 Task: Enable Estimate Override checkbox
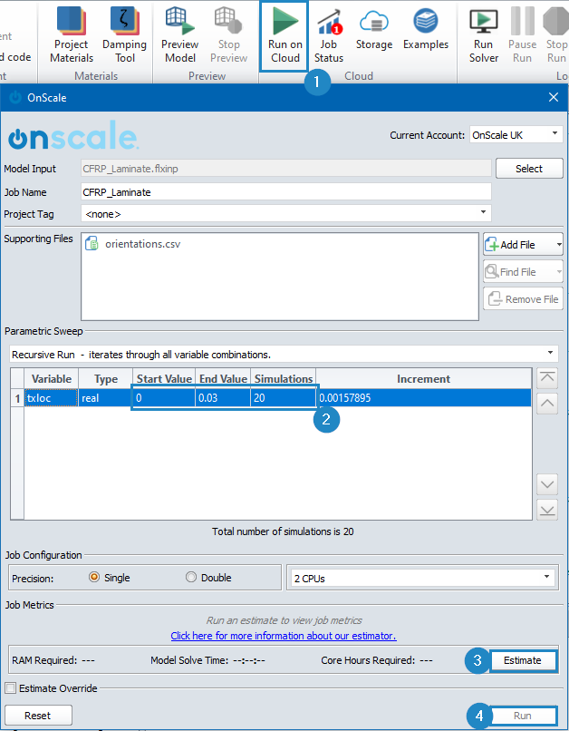[x=10, y=688]
